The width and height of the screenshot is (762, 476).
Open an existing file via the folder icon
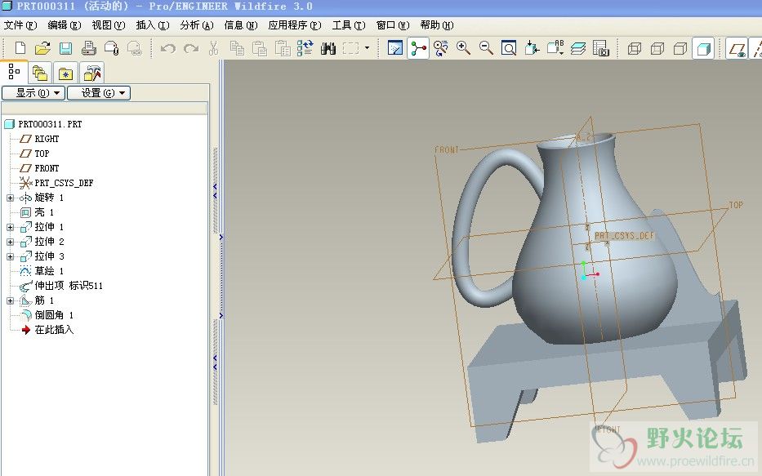(42, 48)
